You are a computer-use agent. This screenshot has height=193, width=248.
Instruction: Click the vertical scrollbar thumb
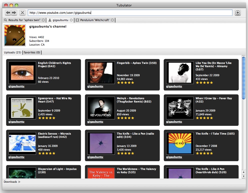click(x=243, y=78)
